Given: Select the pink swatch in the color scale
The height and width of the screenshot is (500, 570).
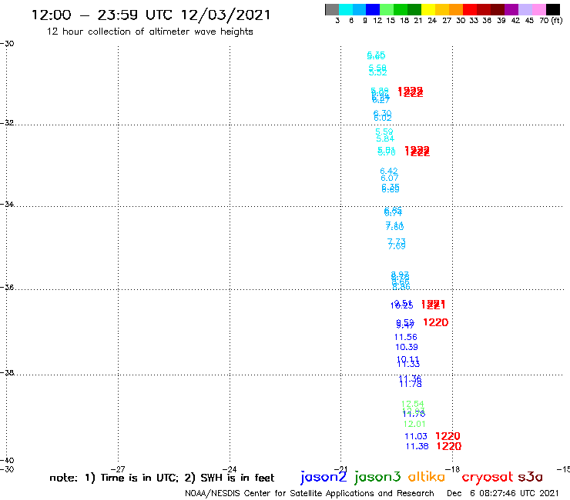Looking at the screenshot, I should (x=539, y=9).
